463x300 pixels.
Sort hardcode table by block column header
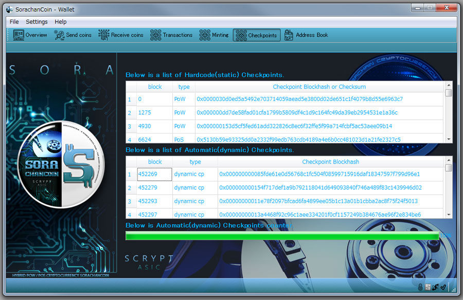click(x=155, y=87)
